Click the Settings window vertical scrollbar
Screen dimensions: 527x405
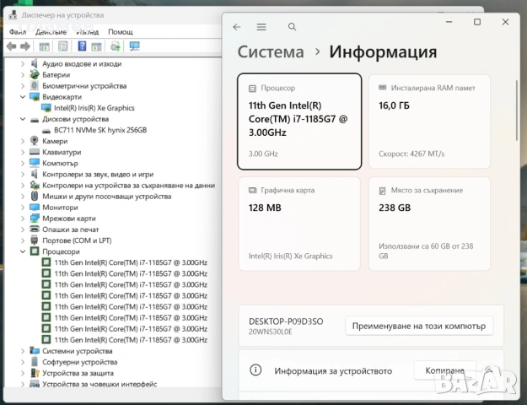pos(517,111)
